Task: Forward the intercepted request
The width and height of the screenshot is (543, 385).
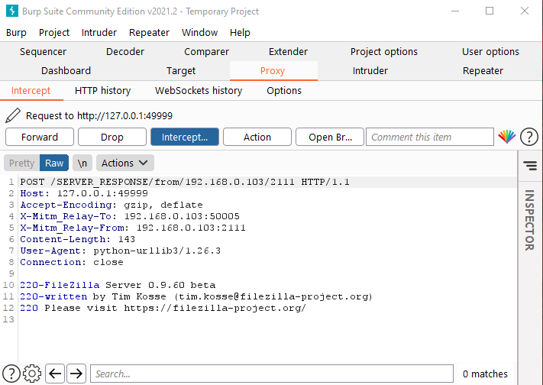Action: (x=40, y=137)
